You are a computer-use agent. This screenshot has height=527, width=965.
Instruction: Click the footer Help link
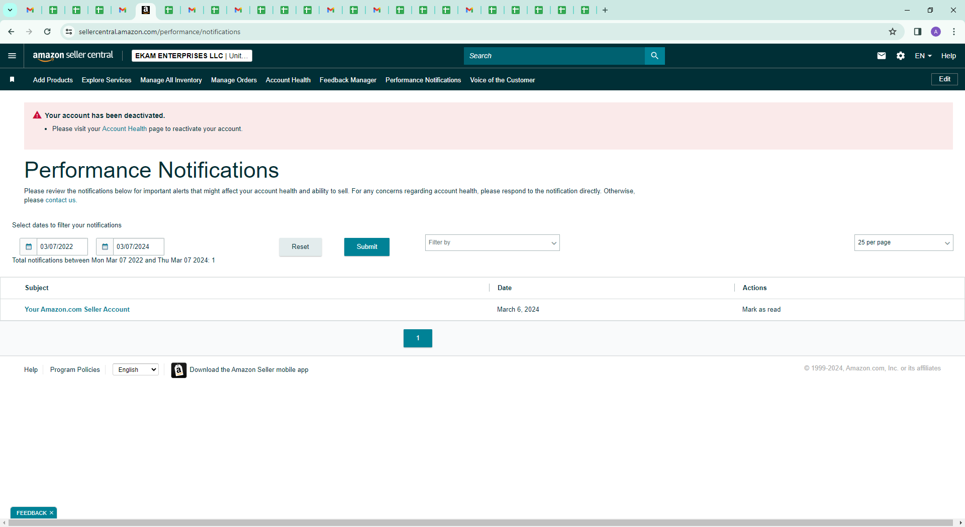coord(31,370)
